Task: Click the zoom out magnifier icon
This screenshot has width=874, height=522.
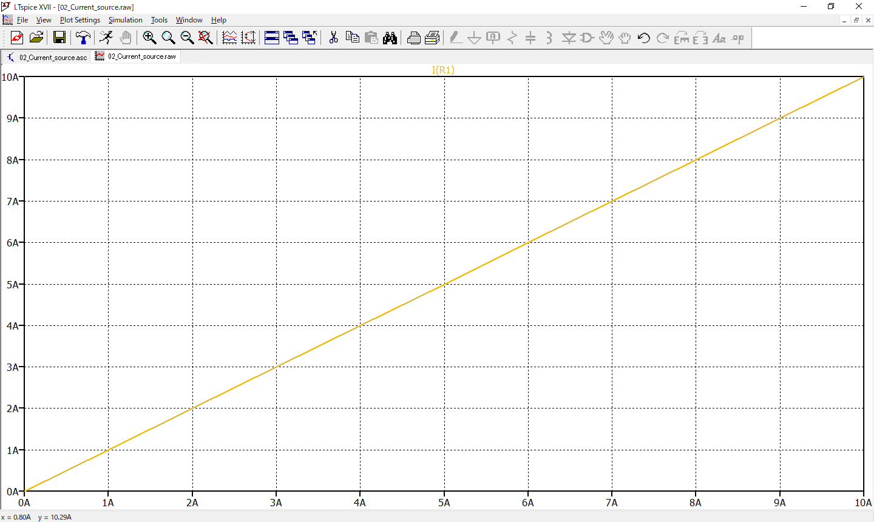Action: (x=187, y=38)
